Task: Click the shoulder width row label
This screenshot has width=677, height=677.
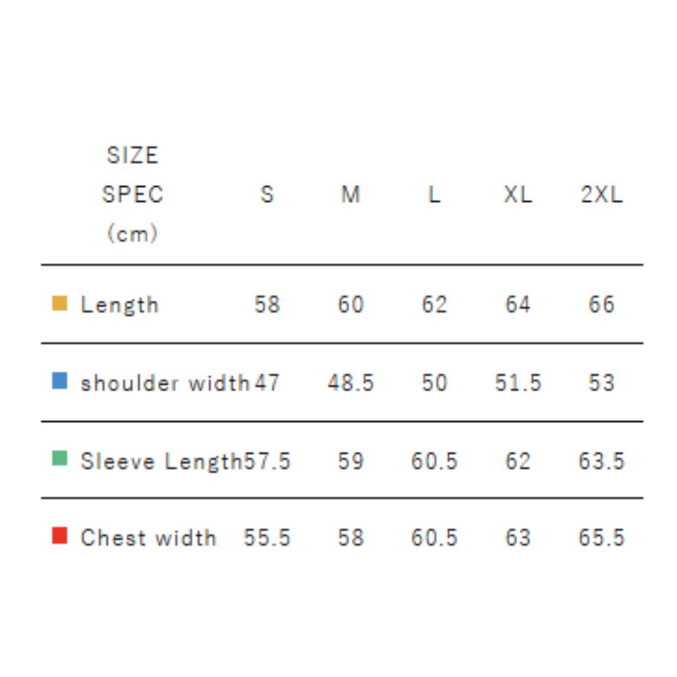Action: tap(165, 383)
